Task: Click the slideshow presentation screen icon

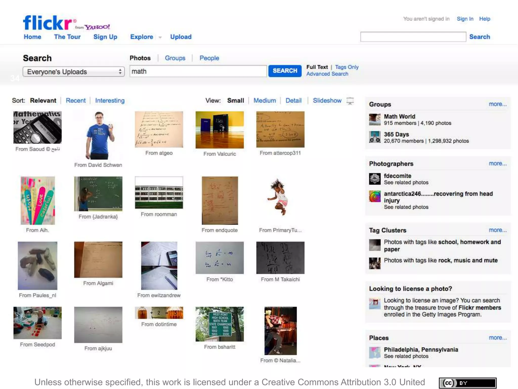Action: coord(350,101)
